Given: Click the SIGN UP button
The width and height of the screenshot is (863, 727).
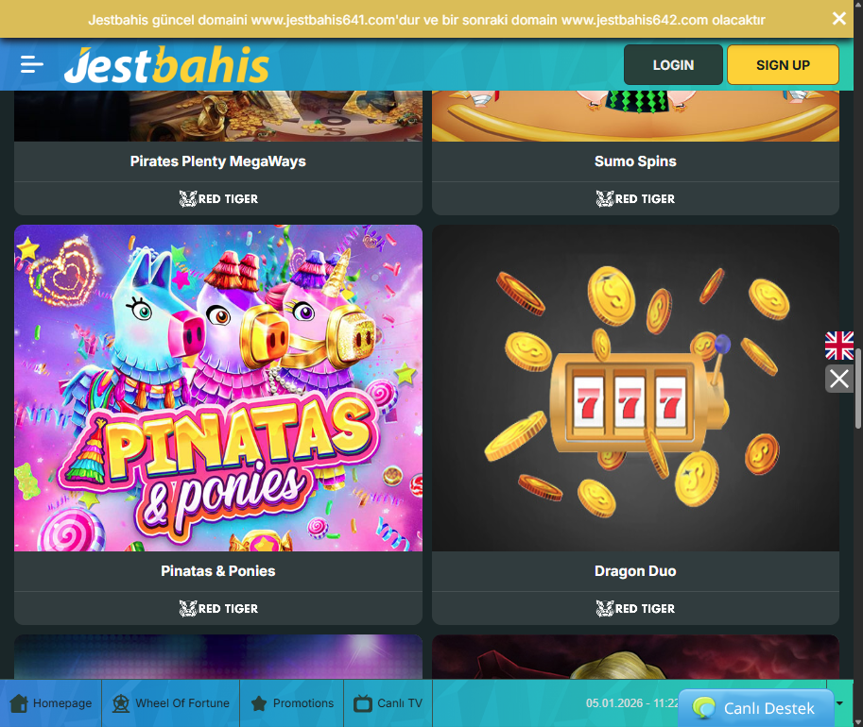Looking at the screenshot, I should (x=783, y=65).
